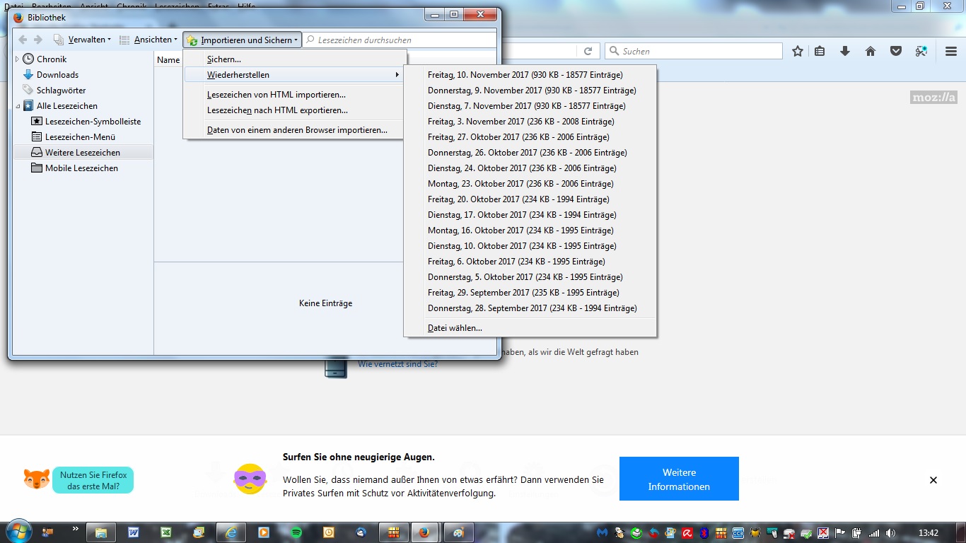Screen dimensions: 966x543
Task: Open Windows Explorer from the taskbar
Action: (x=100, y=532)
